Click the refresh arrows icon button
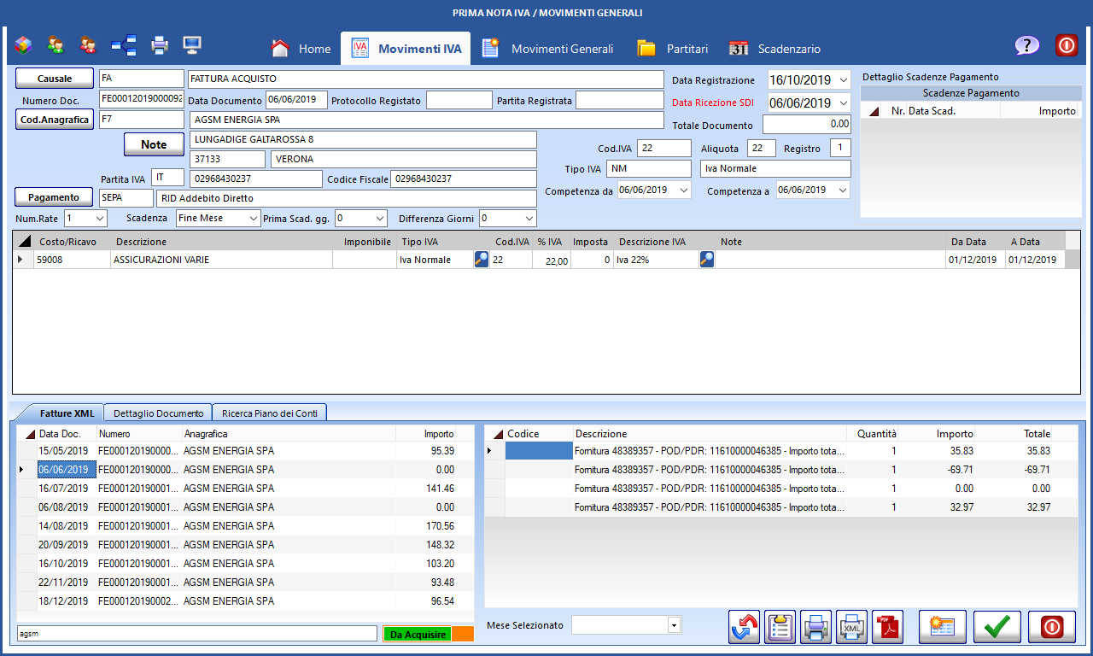 [x=745, y=626]
